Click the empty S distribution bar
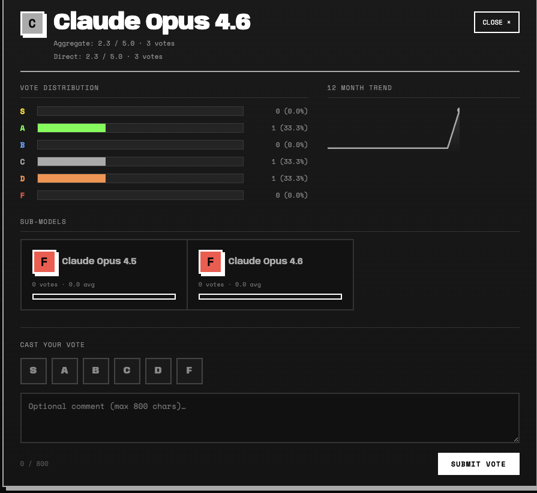Image resolution: width=537 pixels, height=493 pixels. 140,111
